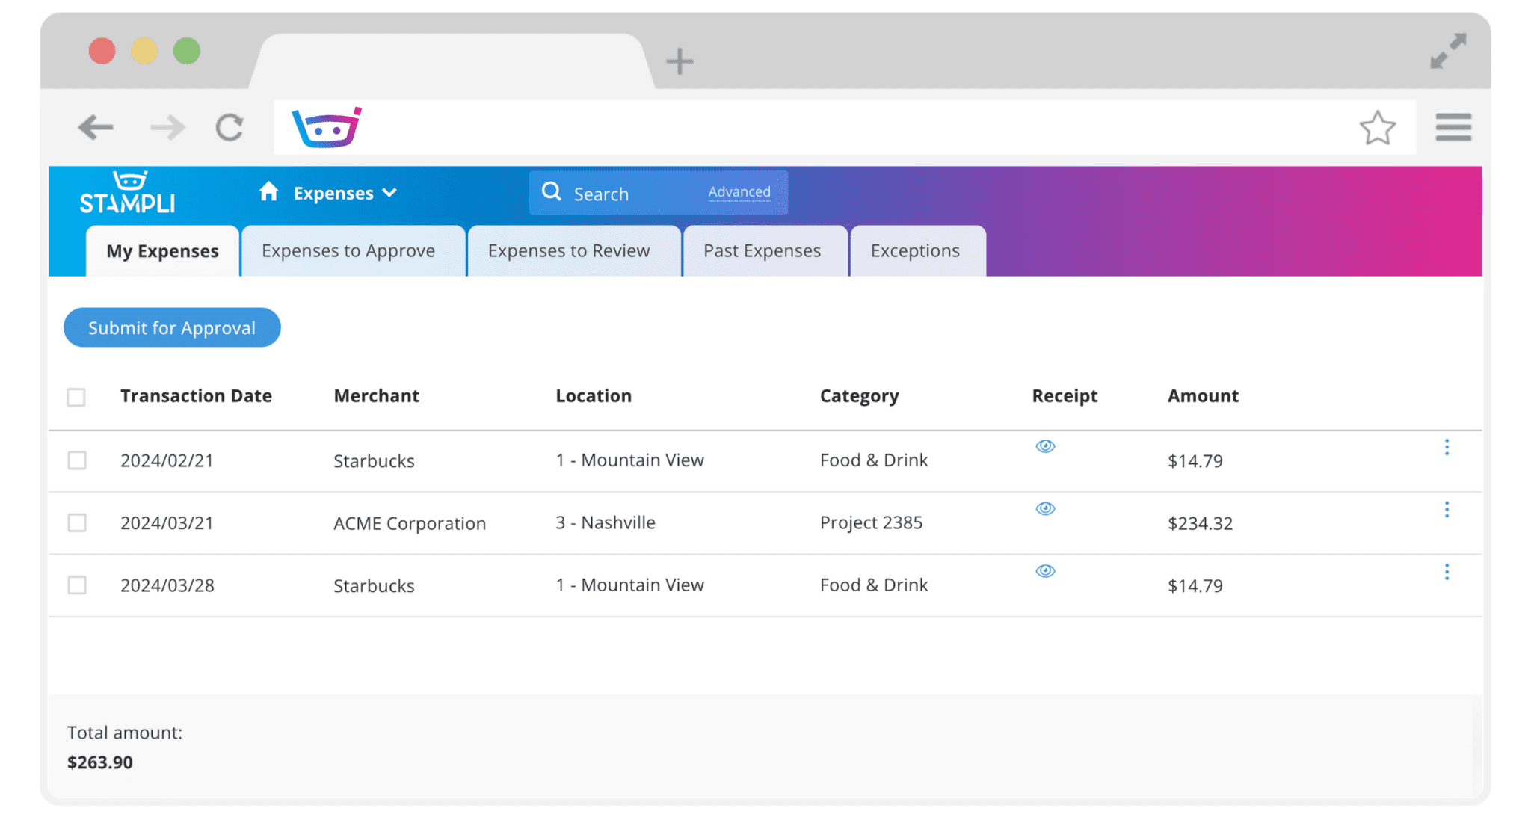Open three-dot menu for 2024/03/28 row

1447,572
